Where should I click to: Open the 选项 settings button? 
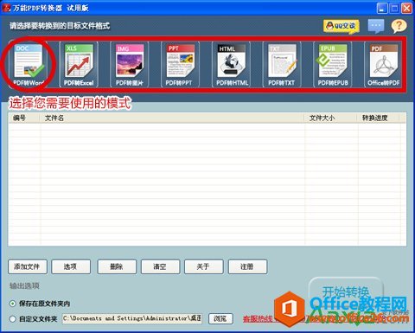[71, 266]
